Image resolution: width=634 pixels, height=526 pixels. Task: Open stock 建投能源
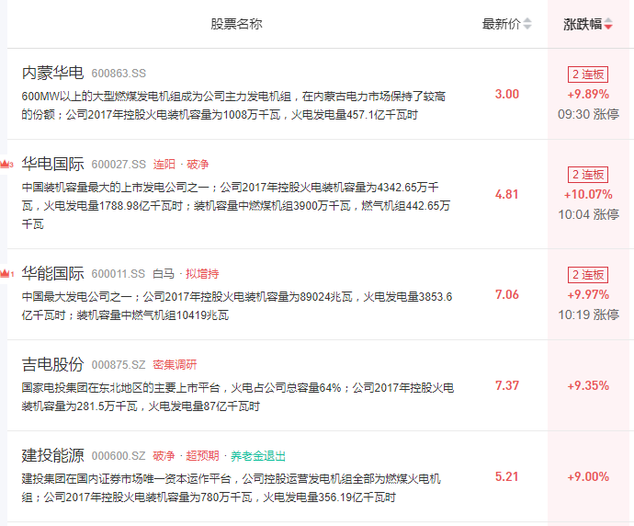52,455
